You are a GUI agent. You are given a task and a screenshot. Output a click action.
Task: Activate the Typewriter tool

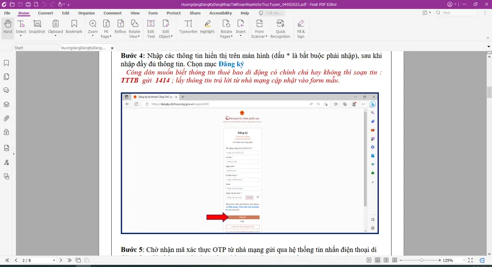coord(188,27)
